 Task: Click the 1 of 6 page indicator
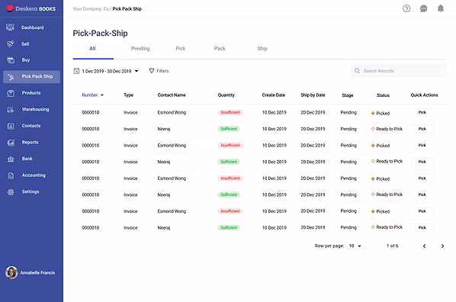pyautogui.click(x=392, y=246)
